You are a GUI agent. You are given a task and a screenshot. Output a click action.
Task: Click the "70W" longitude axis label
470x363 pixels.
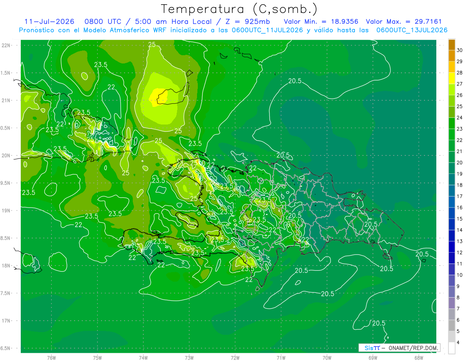coord(327,358)
